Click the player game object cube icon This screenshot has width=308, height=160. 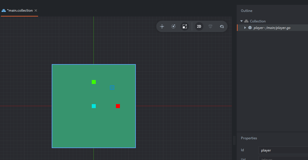click(250, 28)
